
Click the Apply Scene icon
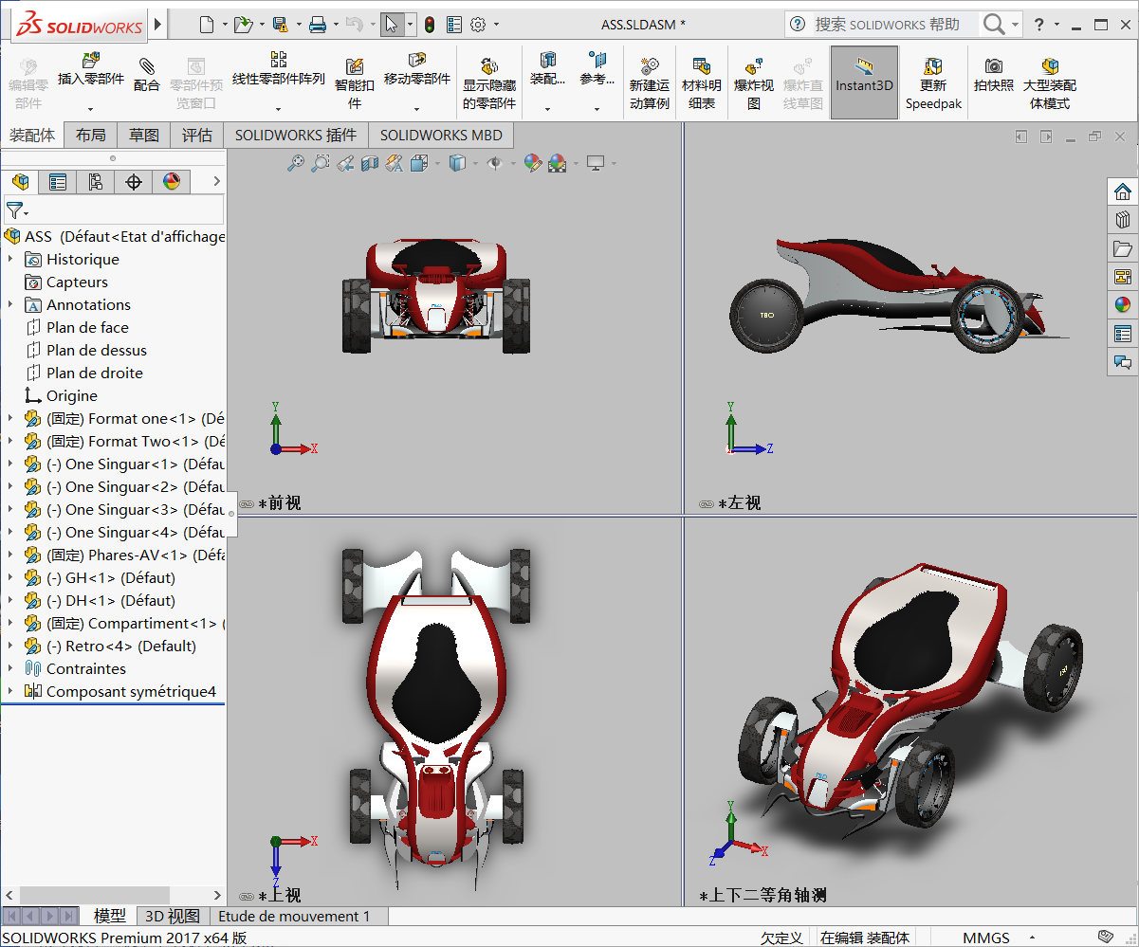tap(557, 163)
